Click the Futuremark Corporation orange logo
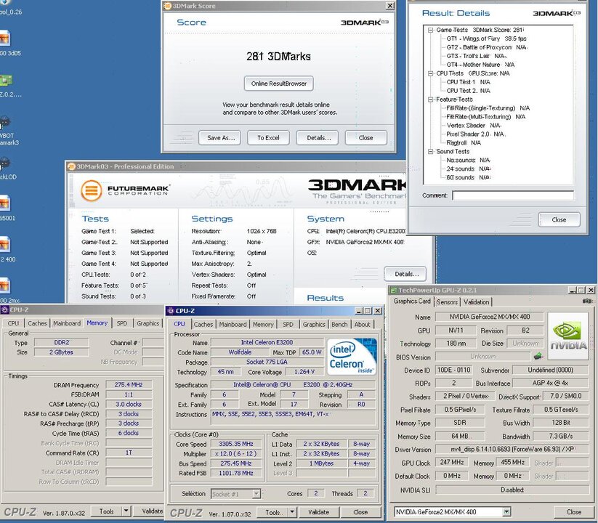The height and width of the screenshot is (523, 598). pos(91,190)
